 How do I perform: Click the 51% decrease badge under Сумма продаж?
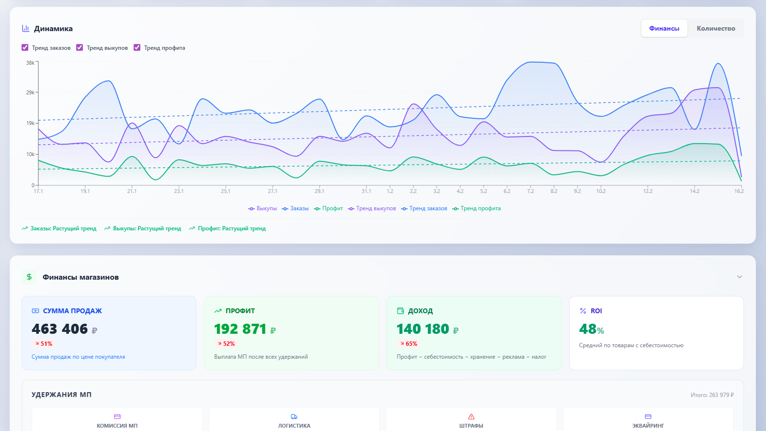point(44,344)
